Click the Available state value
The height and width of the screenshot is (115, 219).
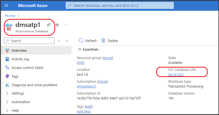(175, 62)
